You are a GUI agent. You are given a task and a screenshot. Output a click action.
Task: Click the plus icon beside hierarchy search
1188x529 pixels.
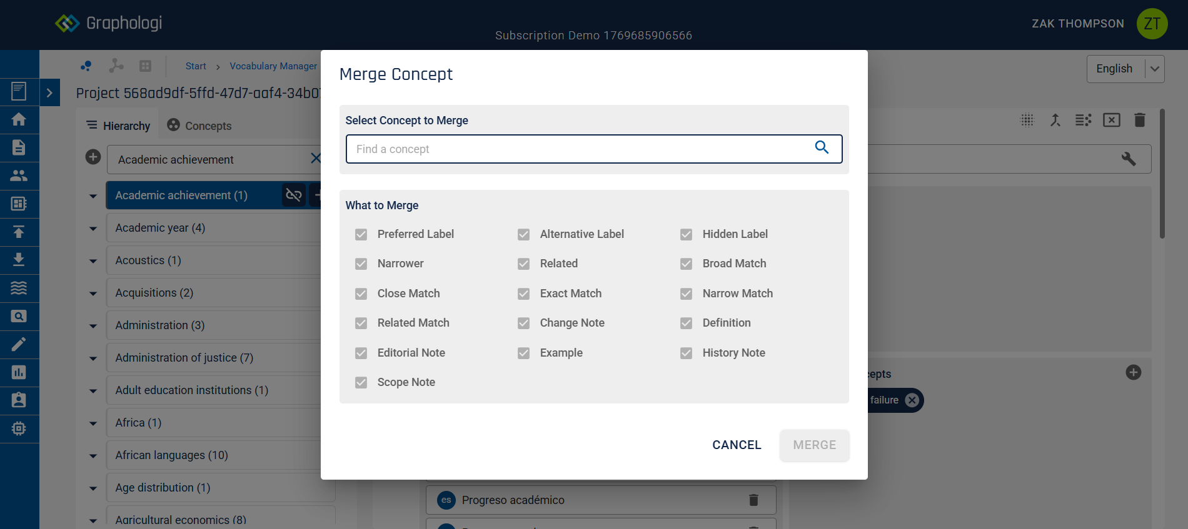(x=93, y=157)
